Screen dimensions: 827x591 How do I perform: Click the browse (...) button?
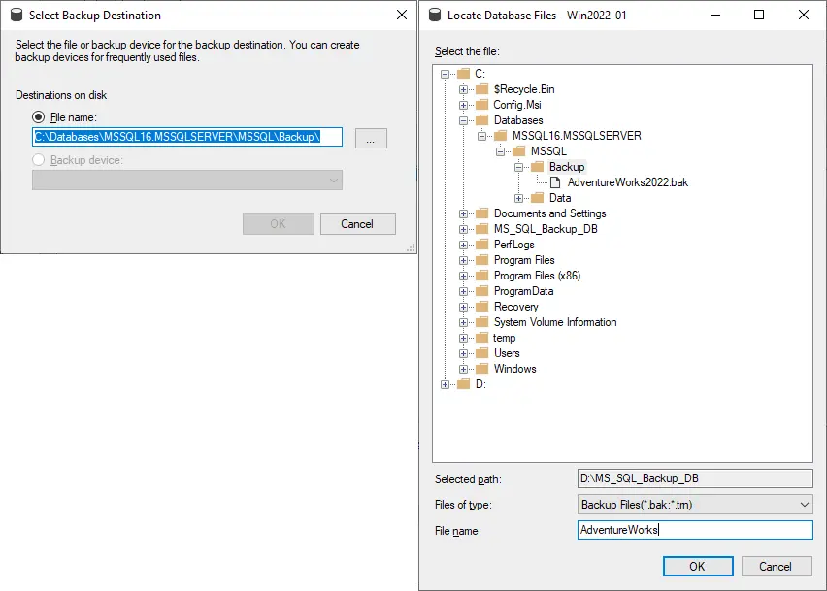371,139
